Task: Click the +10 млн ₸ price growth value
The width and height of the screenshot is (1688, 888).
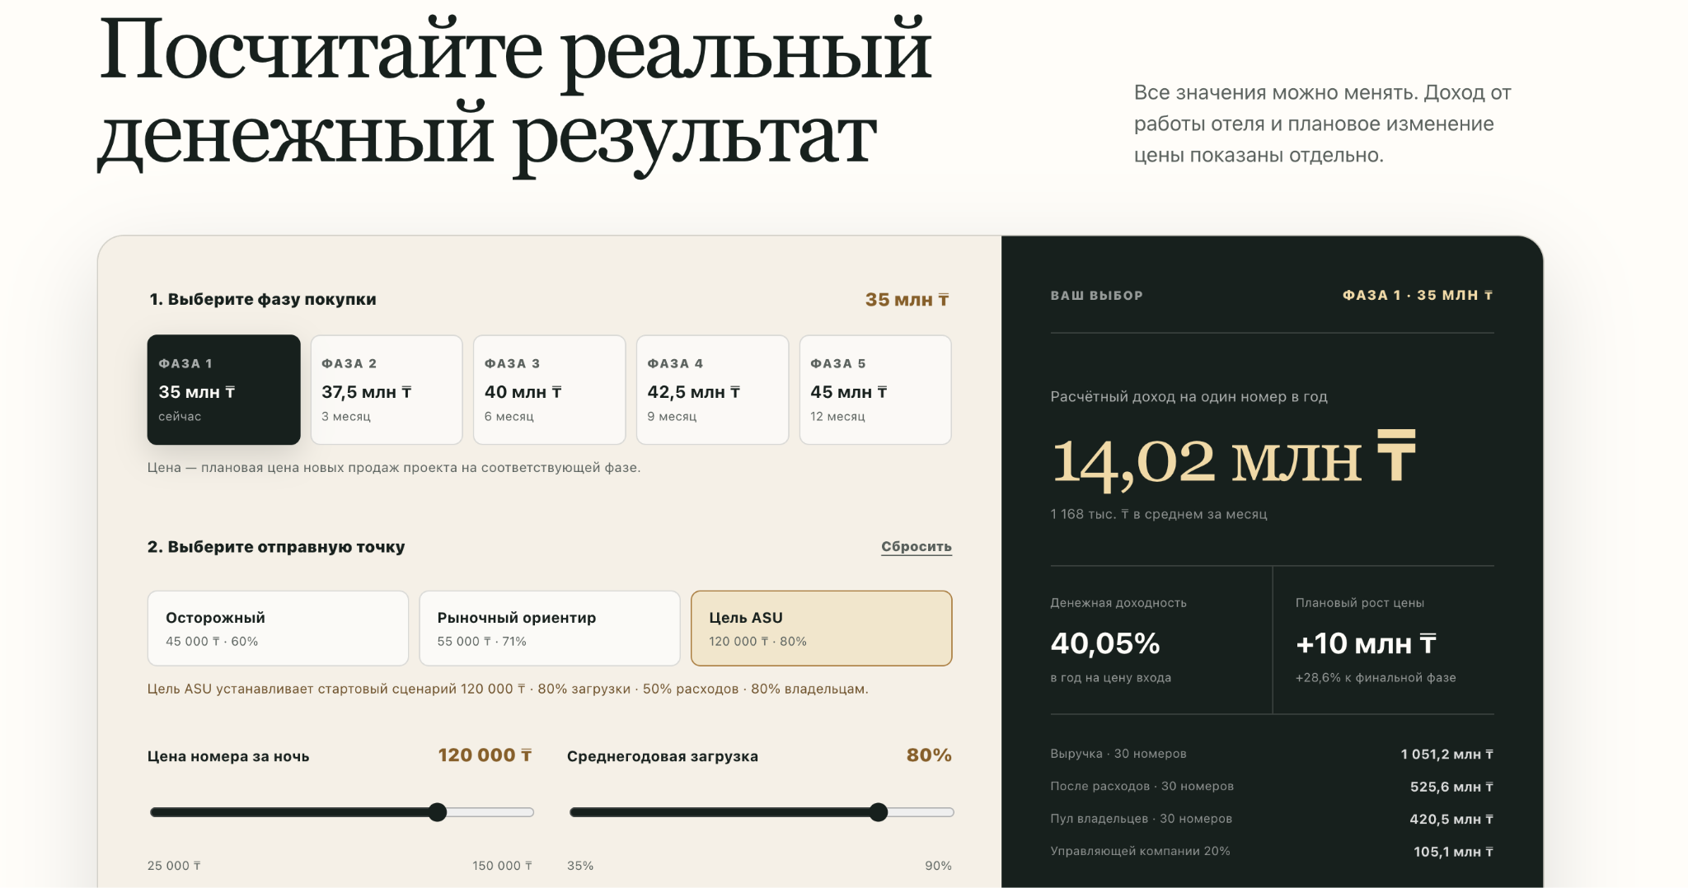Action: [x=1366, y=643]
